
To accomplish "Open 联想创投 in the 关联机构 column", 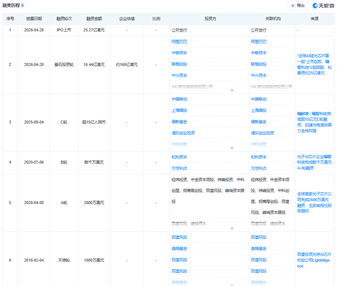I will pyautogui.click(x=258, y=64).
